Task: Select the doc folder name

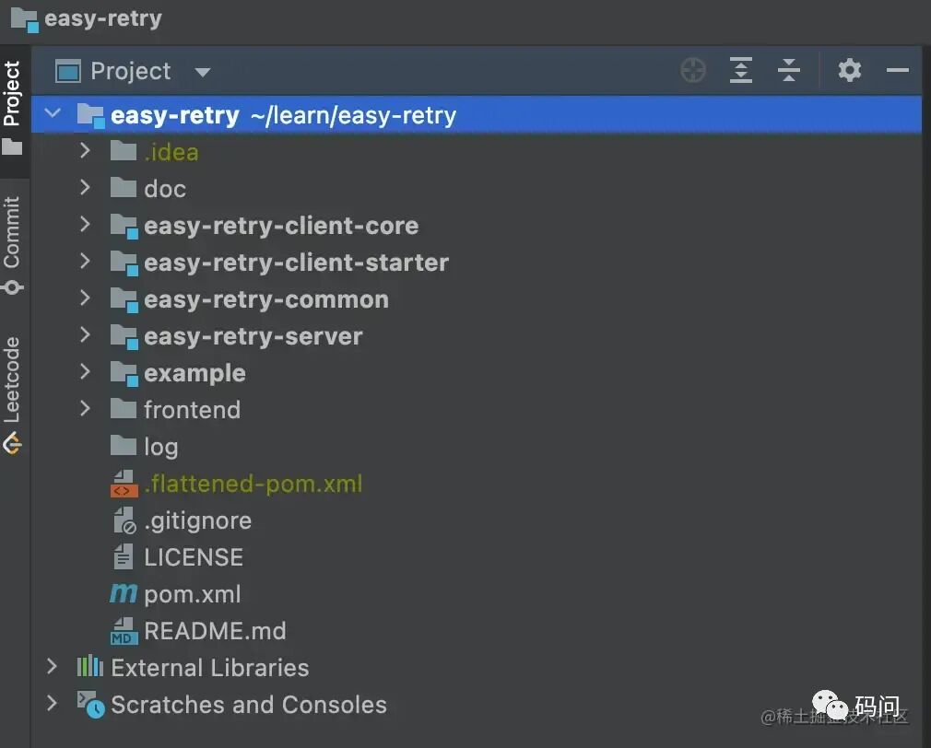Action: (x=165, y=189)
